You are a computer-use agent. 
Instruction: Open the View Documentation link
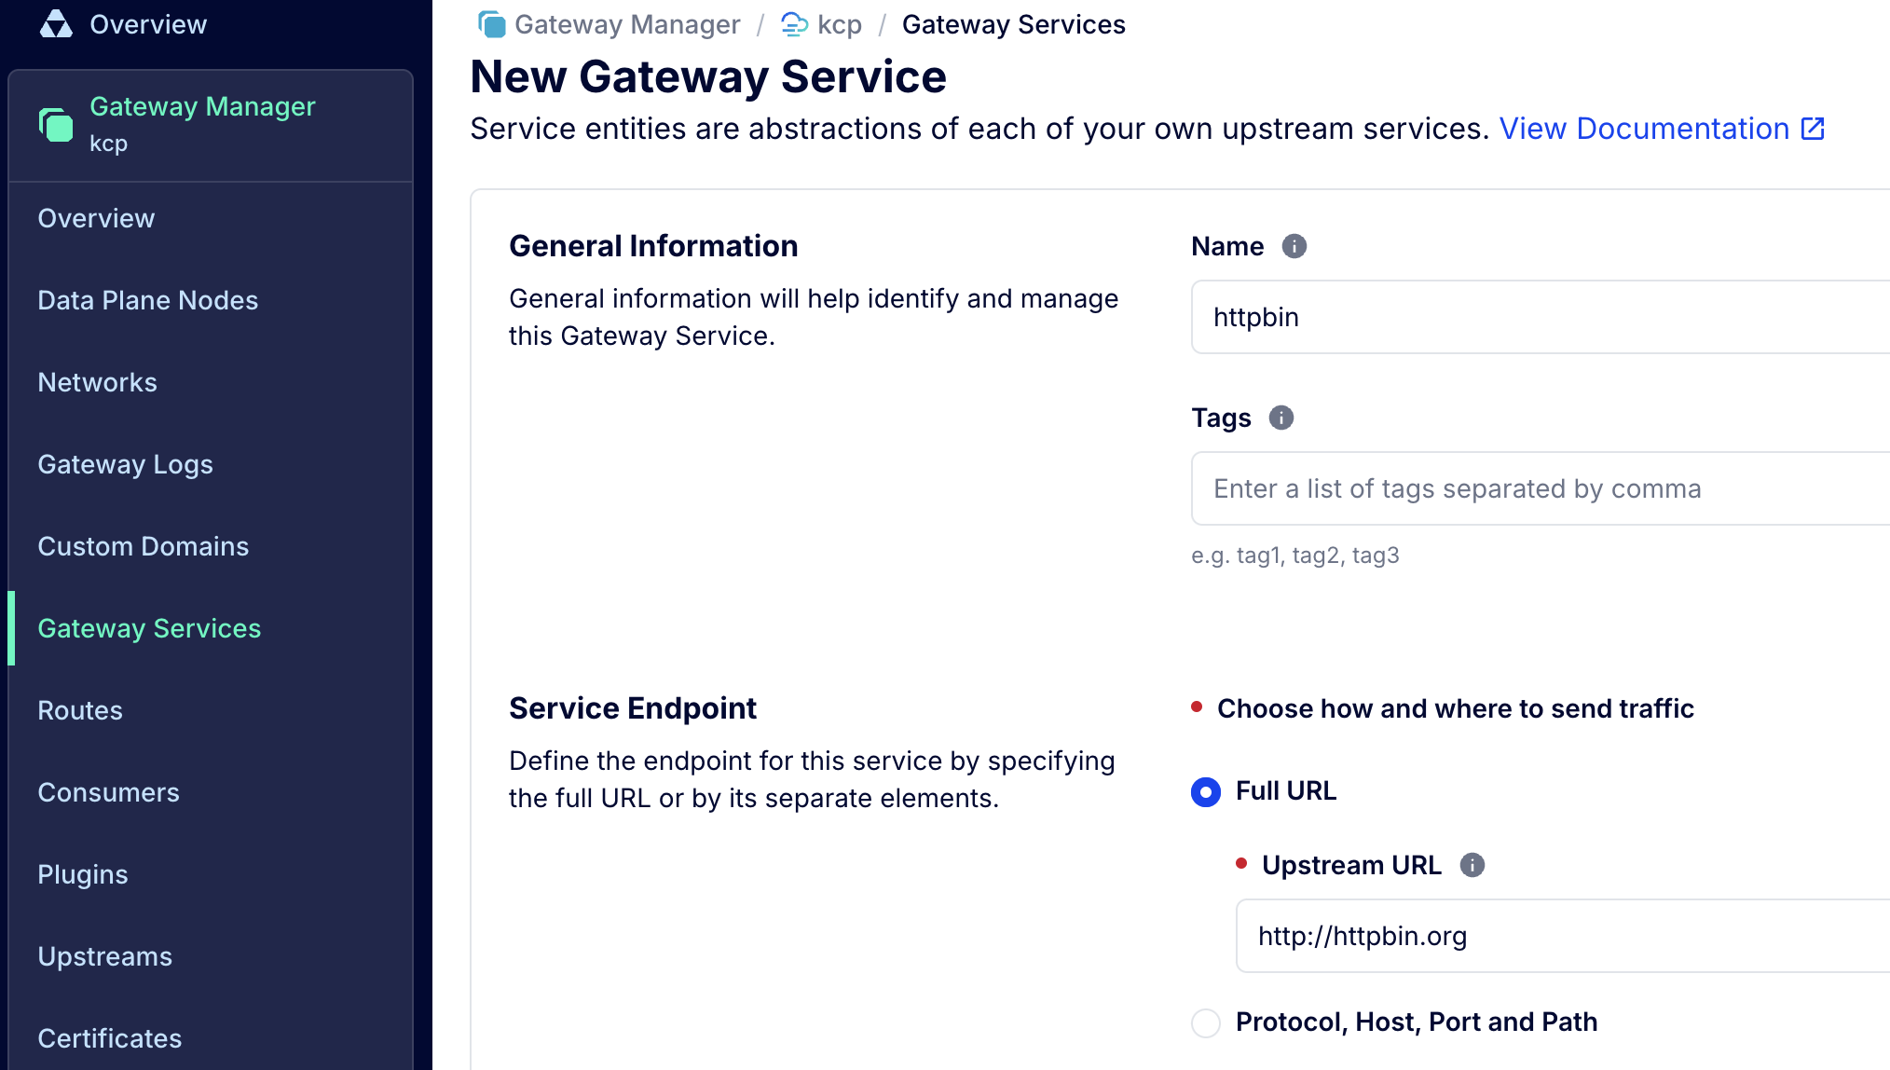[1644, 129]
